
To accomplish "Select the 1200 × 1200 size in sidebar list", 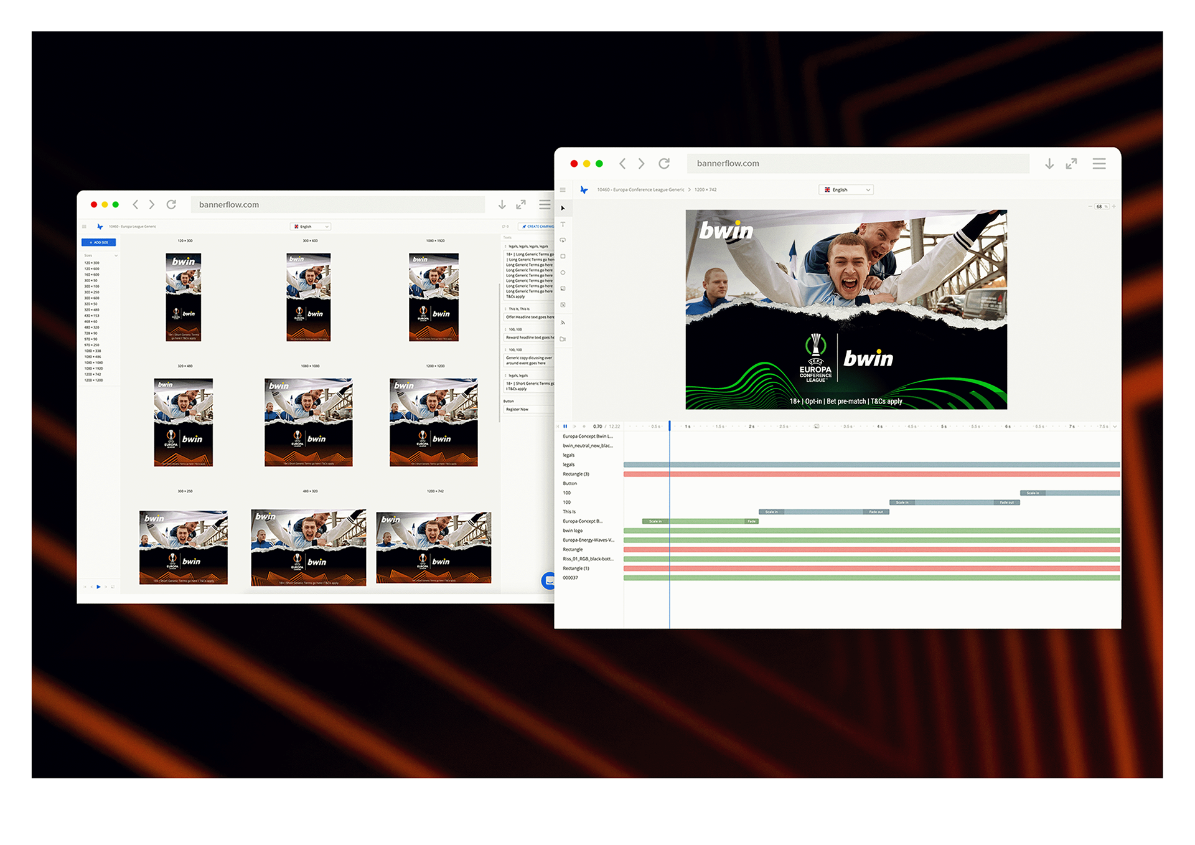I will [93, 380].
